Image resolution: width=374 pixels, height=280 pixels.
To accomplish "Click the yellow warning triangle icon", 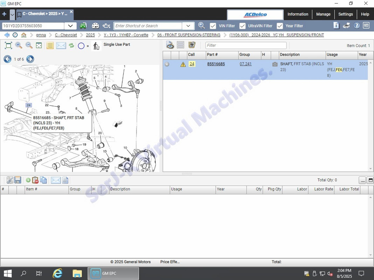I will [x=183, y=64].
